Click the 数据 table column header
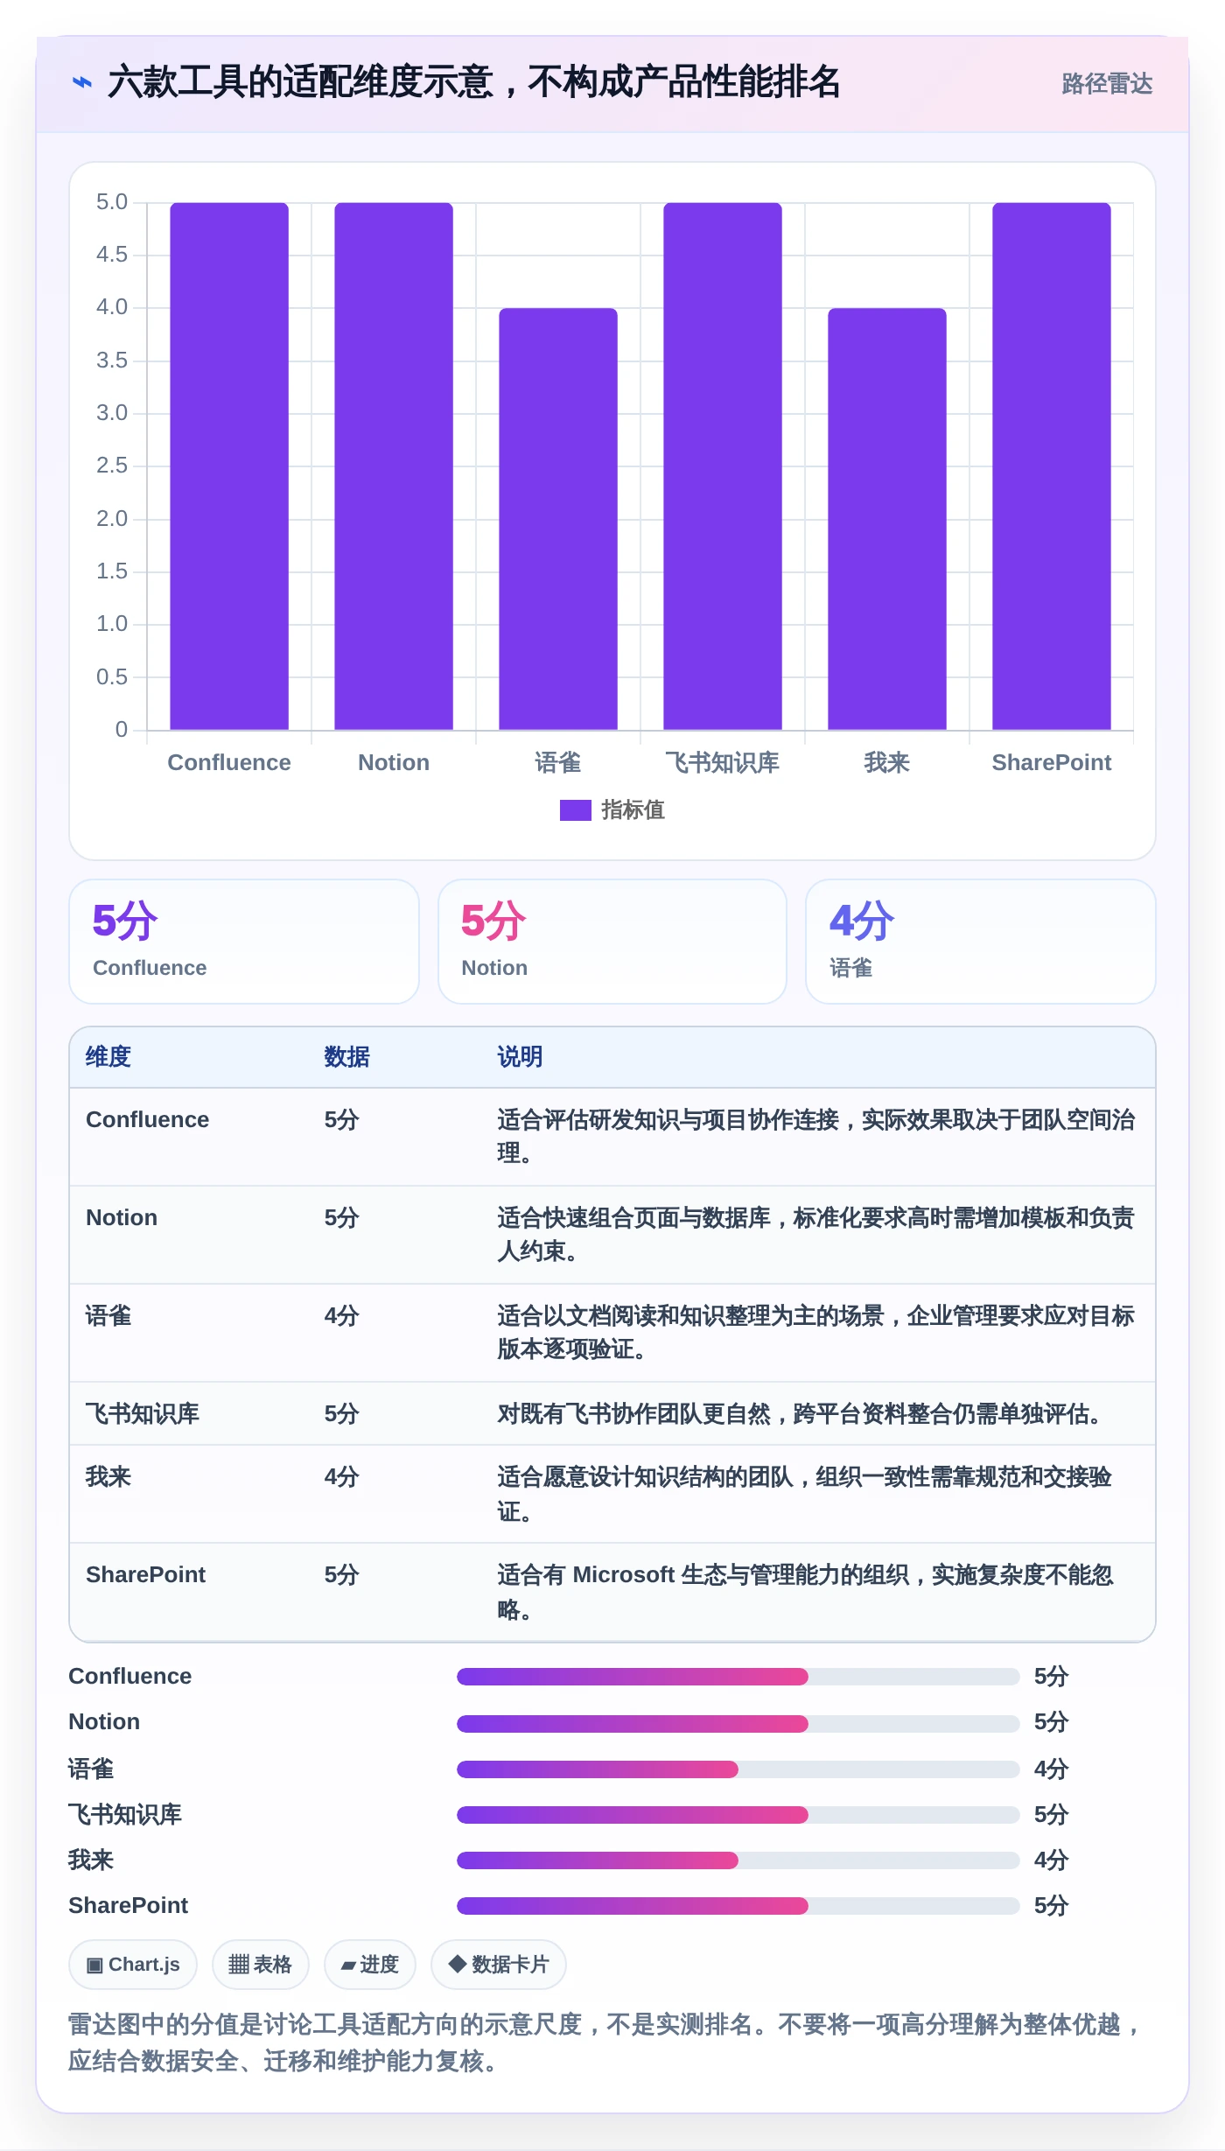This screenshot has height=2151, width=1225. (347, 1057)
